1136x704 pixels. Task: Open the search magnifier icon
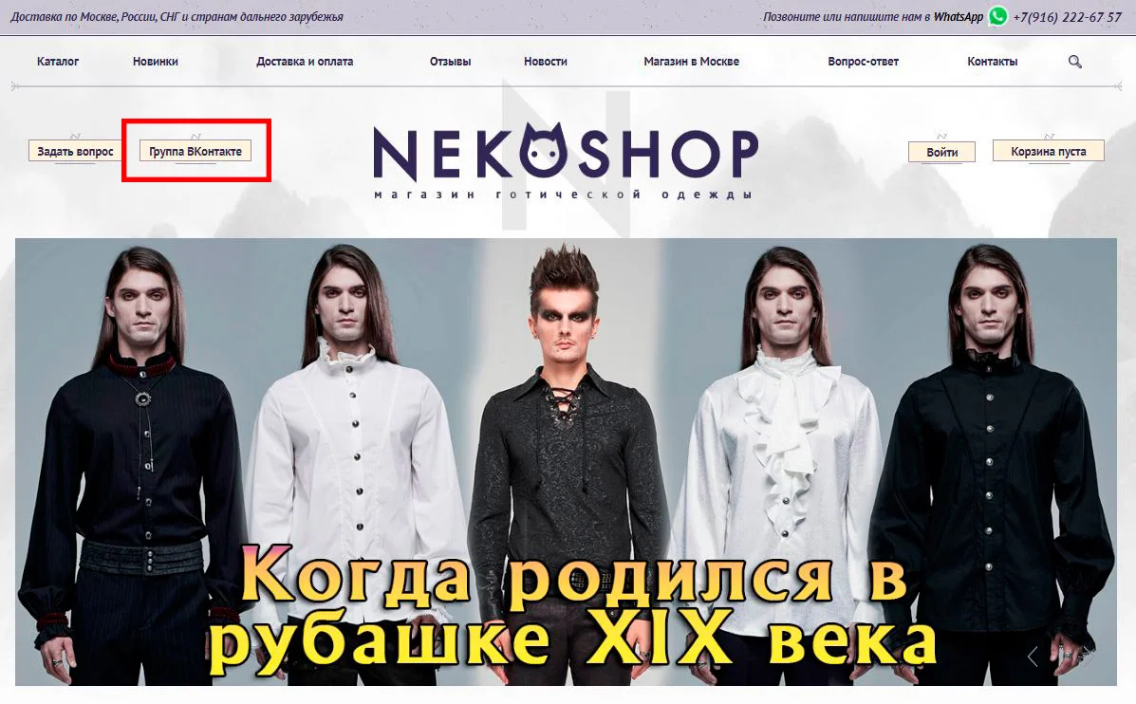[1075, 62]
